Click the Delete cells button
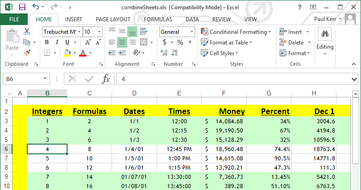This screenshot has width=361, height=190. (292, 43)
